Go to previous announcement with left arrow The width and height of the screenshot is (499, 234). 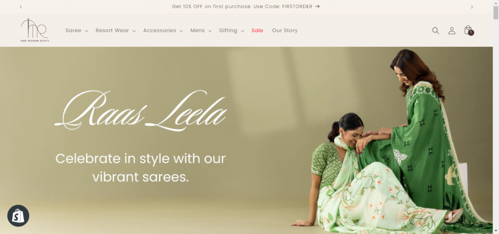[x=20, y=7]
